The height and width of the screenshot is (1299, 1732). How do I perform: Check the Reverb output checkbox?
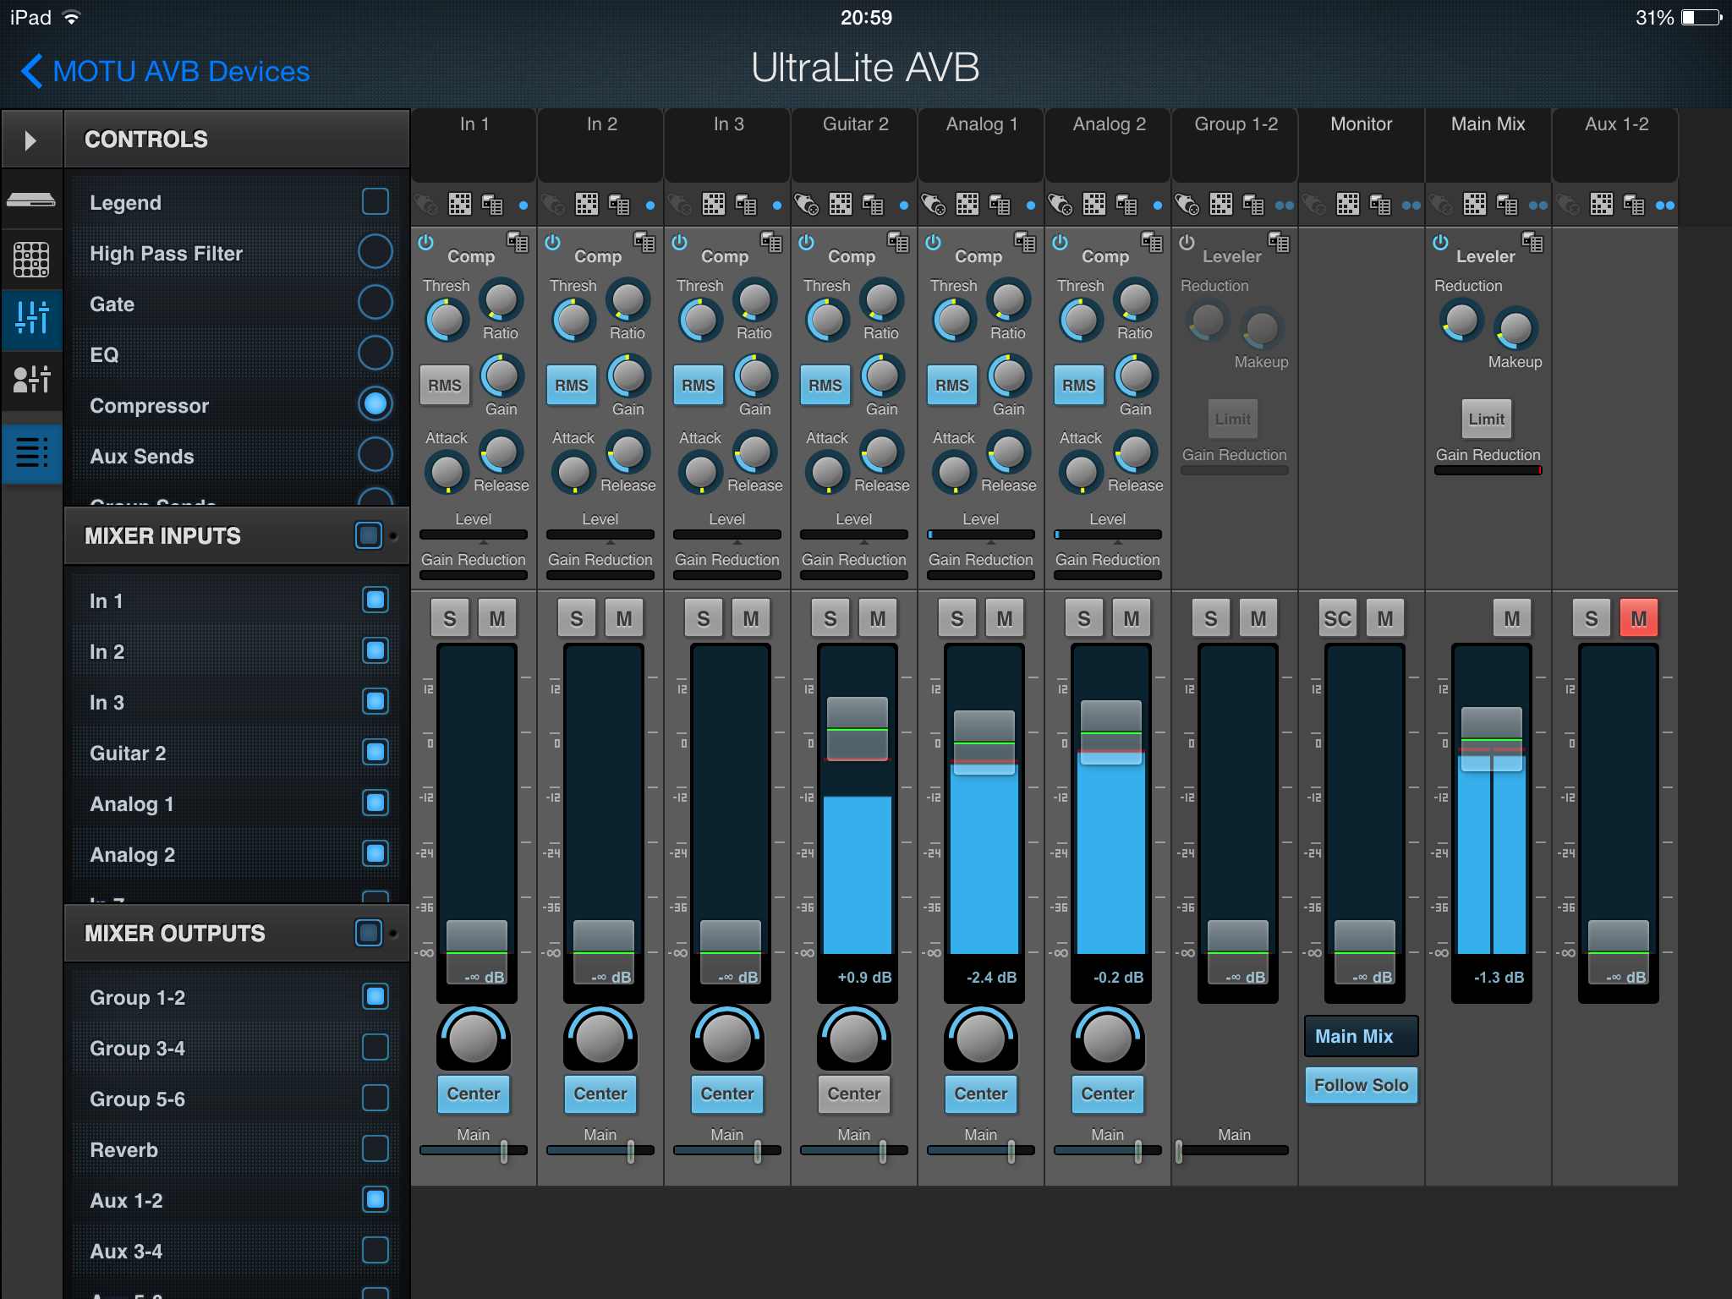[x=375, y=1149]
